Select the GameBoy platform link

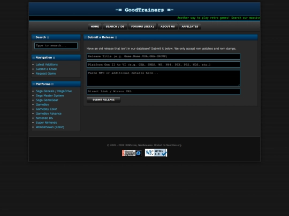pos(42,105)
